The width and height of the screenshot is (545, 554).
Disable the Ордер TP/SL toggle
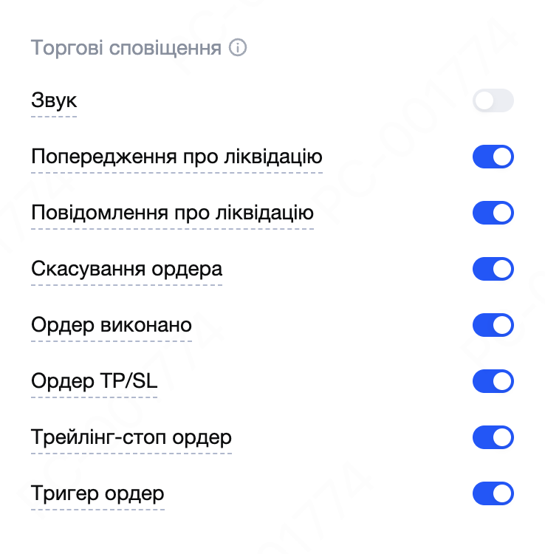(493, 382)
